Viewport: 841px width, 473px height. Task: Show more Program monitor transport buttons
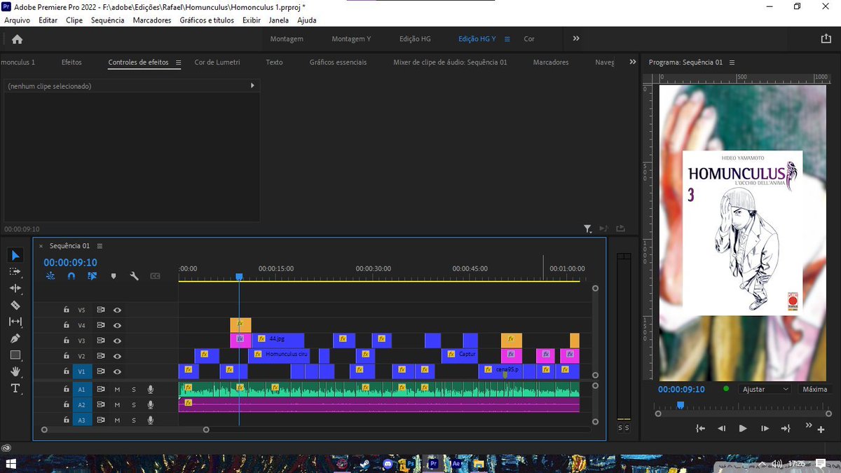[x=809, y=425]
